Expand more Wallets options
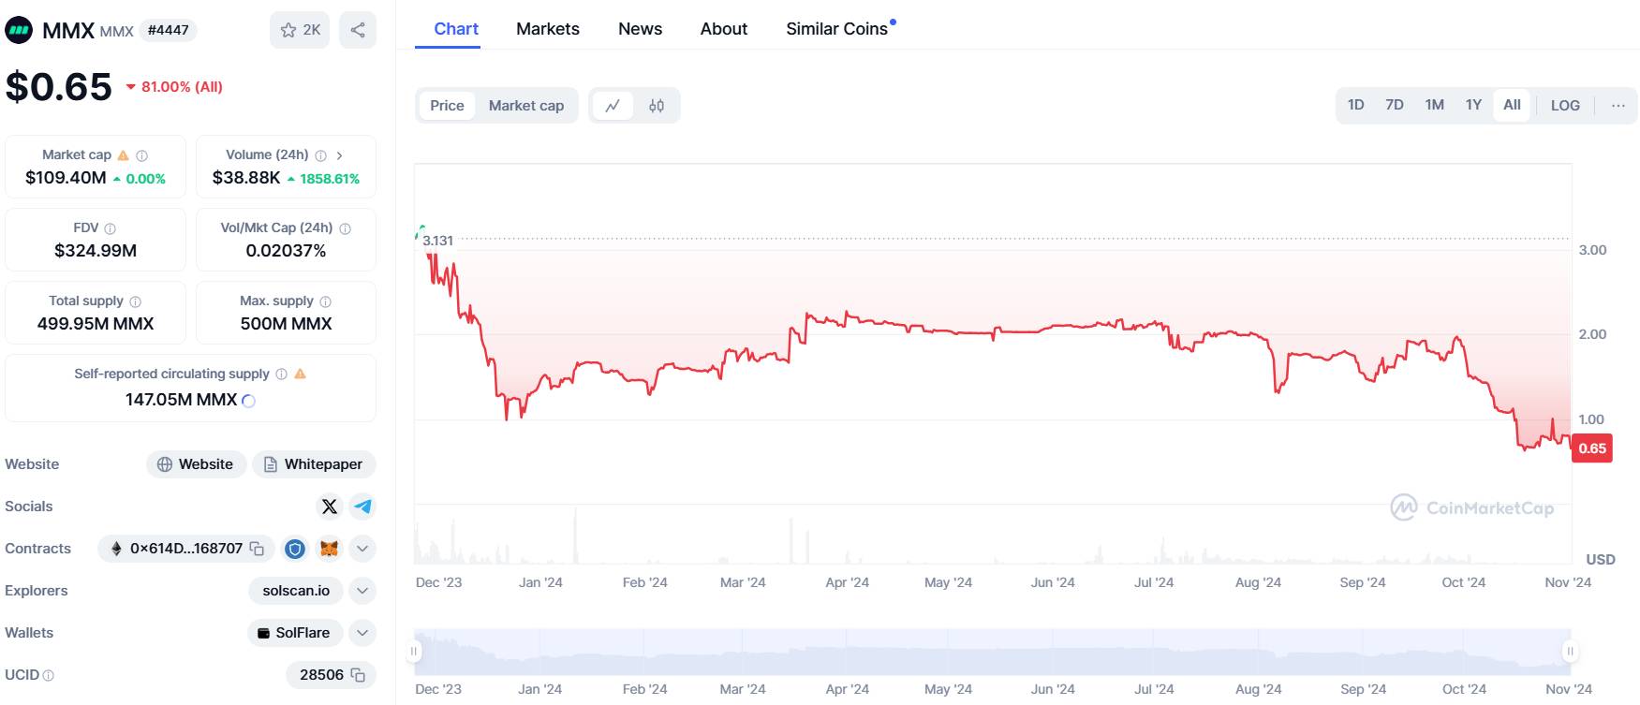 tap(362, 633)
